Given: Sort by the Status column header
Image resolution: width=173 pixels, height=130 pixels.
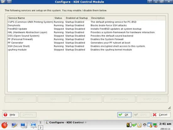Looking at the screenshot, I should click(x=59, y=18).
